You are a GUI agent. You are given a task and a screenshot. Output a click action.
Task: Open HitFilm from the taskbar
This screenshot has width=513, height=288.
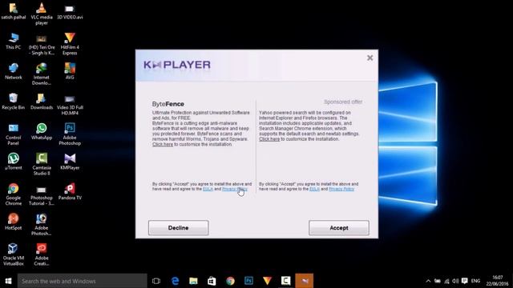coord(267,281)
